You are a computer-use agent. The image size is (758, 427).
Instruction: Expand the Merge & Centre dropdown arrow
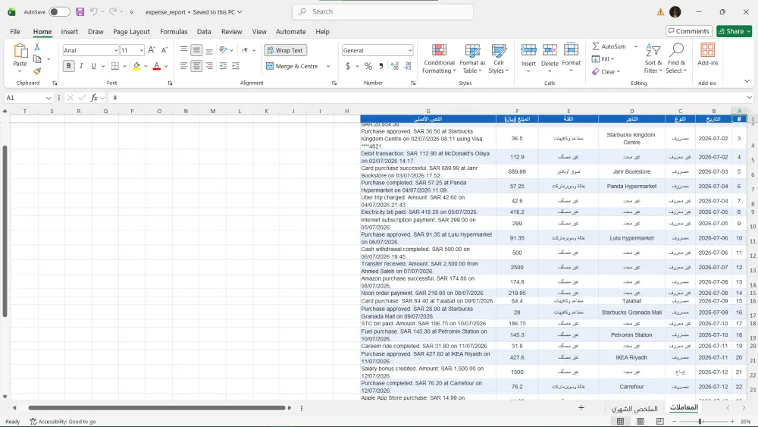pos(328,66)
